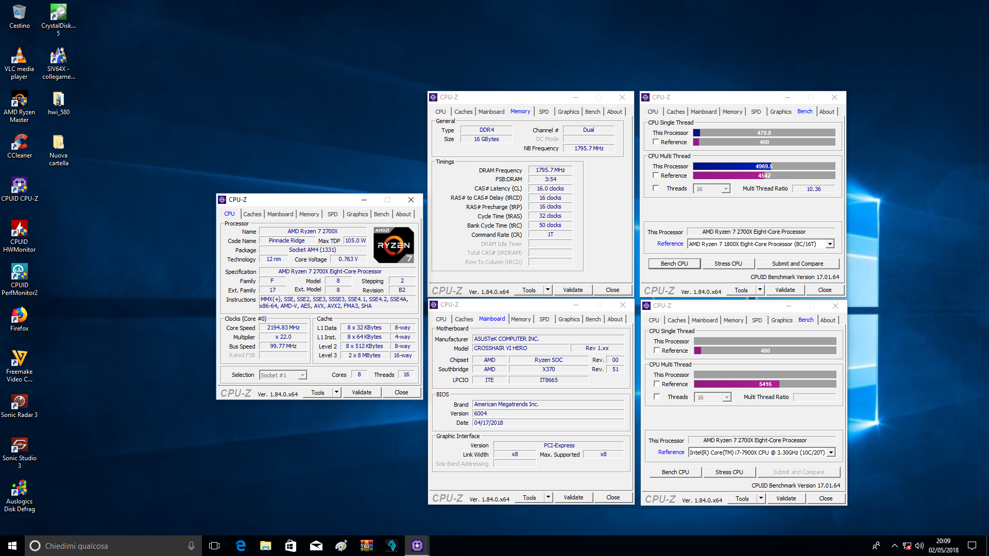Viewport: 989px width, 556px height.
Task: Open Graphics tab in Mainboard window
Action: (x=569, y=319)
